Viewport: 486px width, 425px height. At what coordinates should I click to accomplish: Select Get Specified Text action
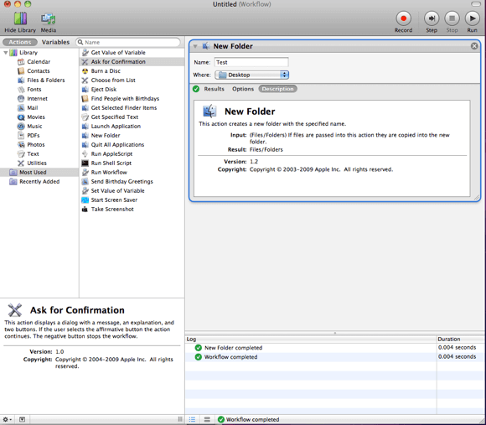[114, 117]
